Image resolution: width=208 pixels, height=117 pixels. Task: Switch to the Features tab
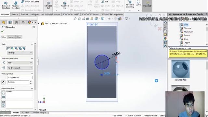point(5,14)
